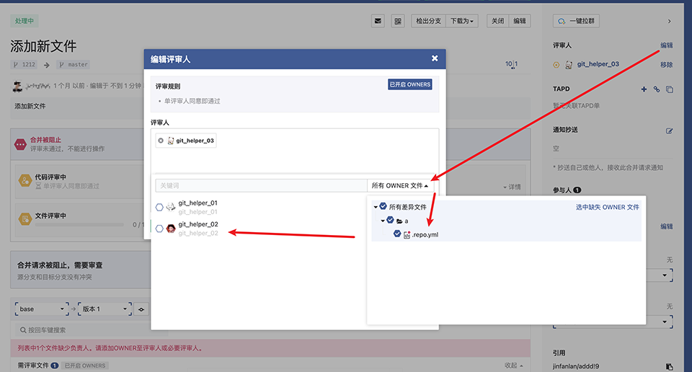This screenshot has width=692, height=372.
Task: Click the 已开启 OWNERS button
Action: coord(409,84)
